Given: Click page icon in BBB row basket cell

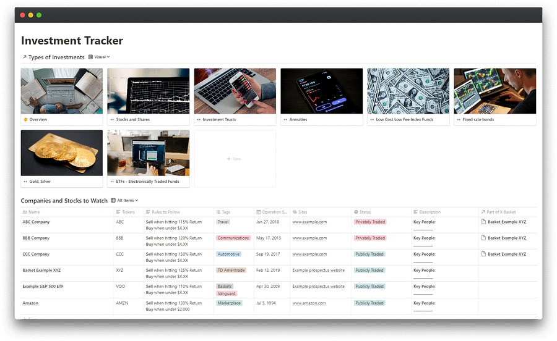Looking at the screenshot, I should 483,238.
